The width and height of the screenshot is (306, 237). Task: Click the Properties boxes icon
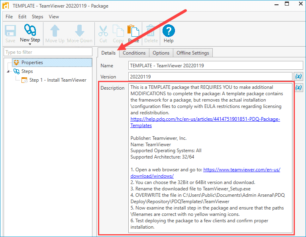click(x=16, y=63)
